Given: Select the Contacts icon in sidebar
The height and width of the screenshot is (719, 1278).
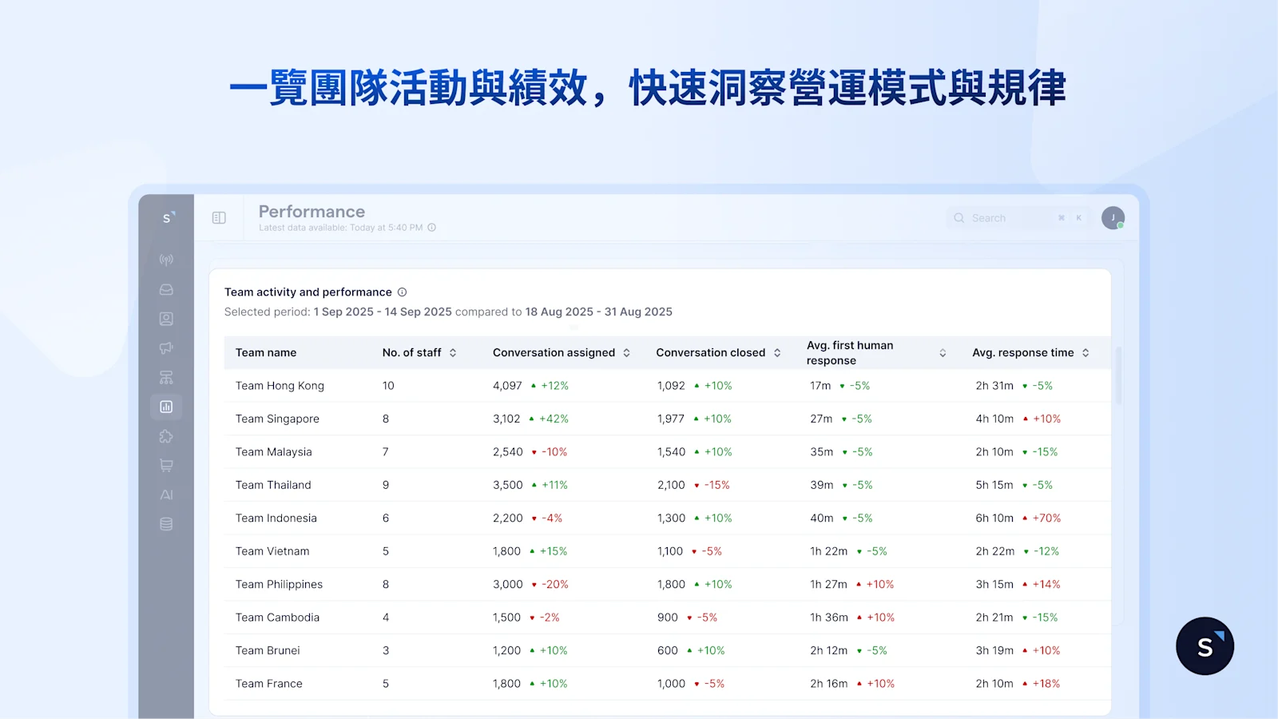Looking at the screenshot, I should point(166,318).
